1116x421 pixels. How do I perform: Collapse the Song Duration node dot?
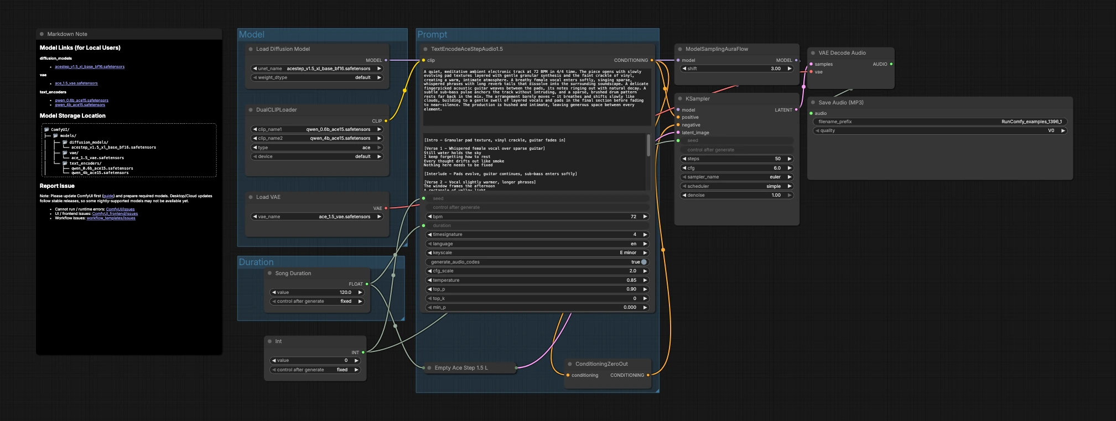pos(270,273)
